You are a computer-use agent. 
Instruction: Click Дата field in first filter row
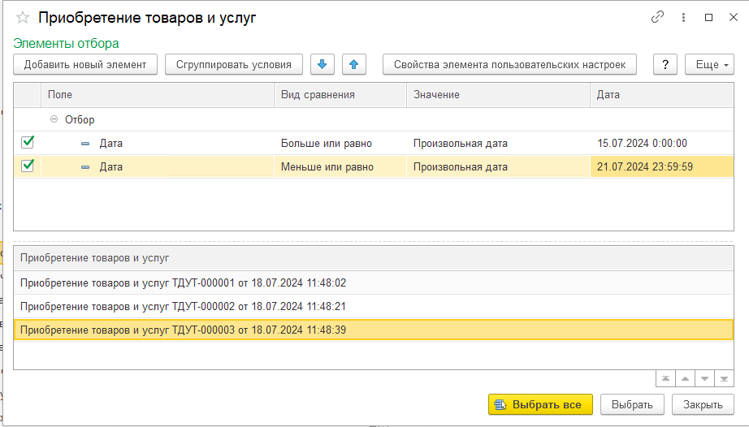tap(110, 143)
